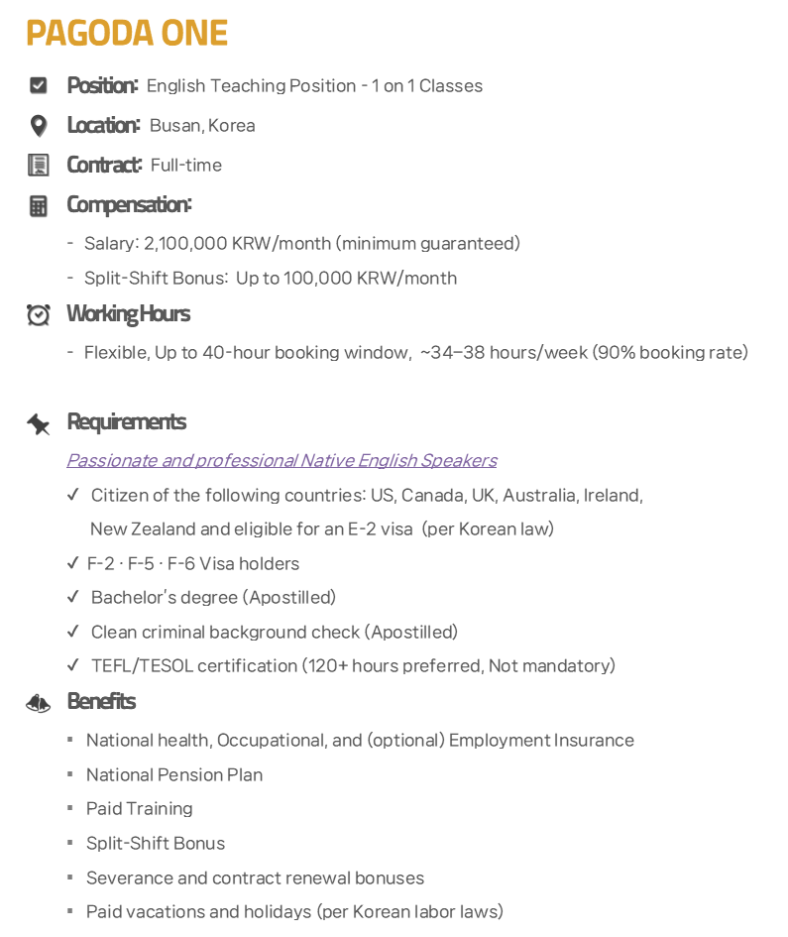Click the checkmark beside Clean criminal background check
The image size is (788, 937).
(73, 631)
